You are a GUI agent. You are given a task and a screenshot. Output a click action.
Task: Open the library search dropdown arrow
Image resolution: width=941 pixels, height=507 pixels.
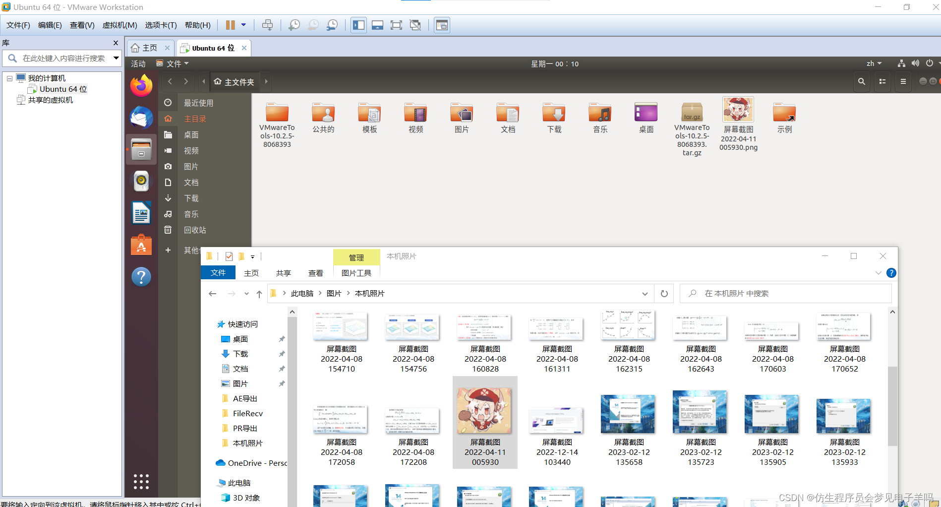coord(116,58)
